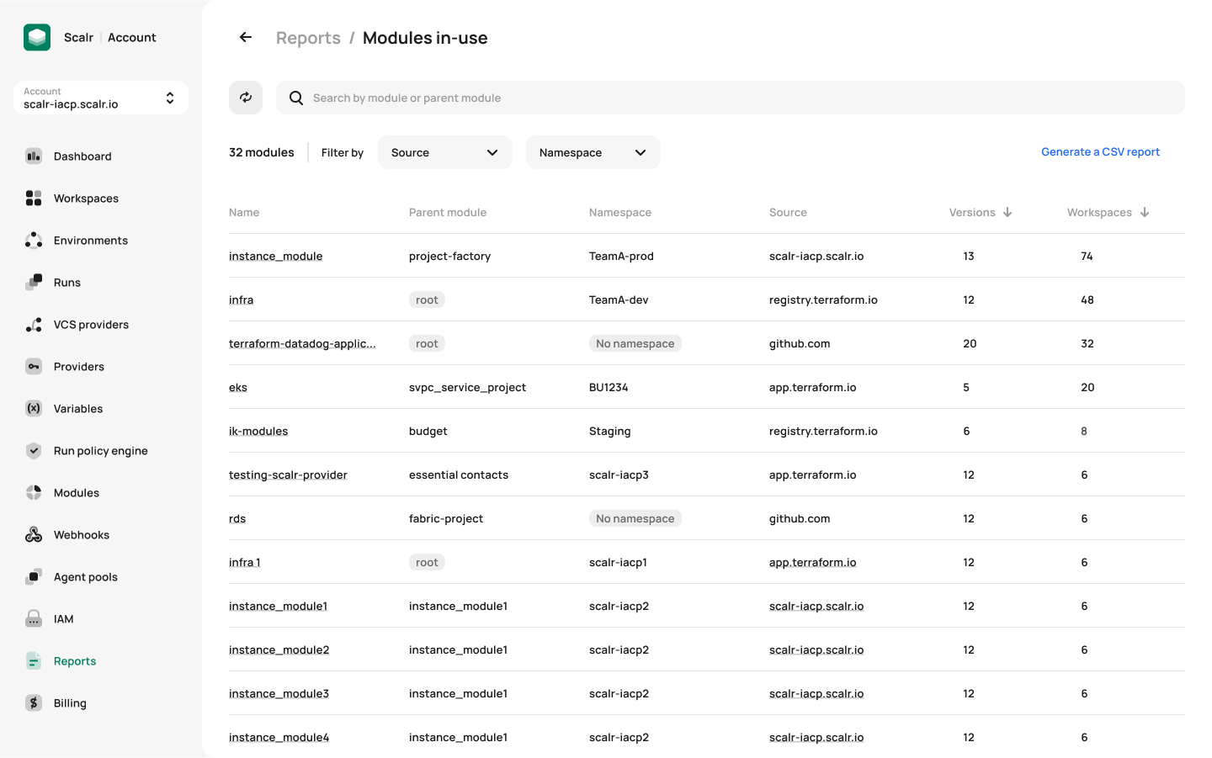Open the Namespace filter dropdown

[593, 152]
